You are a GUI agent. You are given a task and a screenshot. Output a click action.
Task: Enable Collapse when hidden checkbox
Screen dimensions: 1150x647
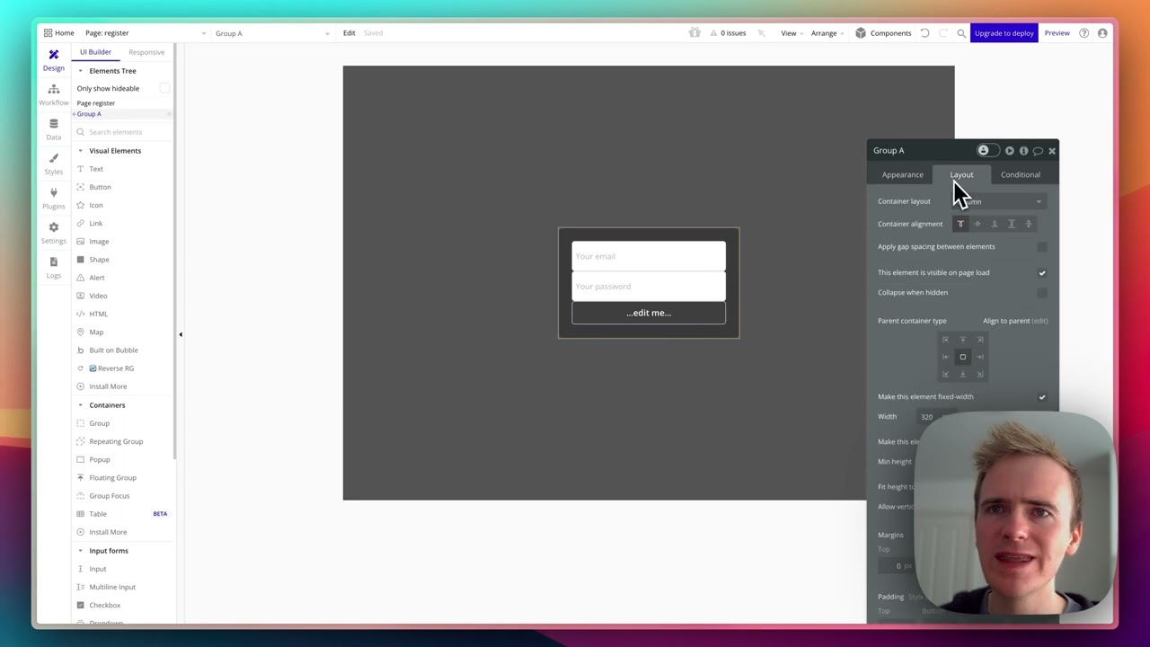click(x=1042, y=292)
